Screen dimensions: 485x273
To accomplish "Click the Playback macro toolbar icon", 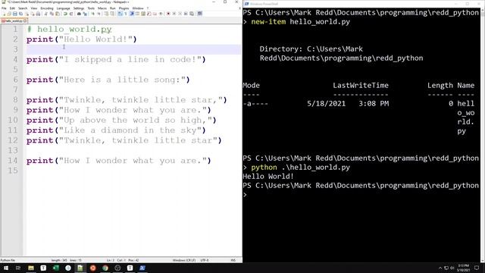I will tap(180, 14).
